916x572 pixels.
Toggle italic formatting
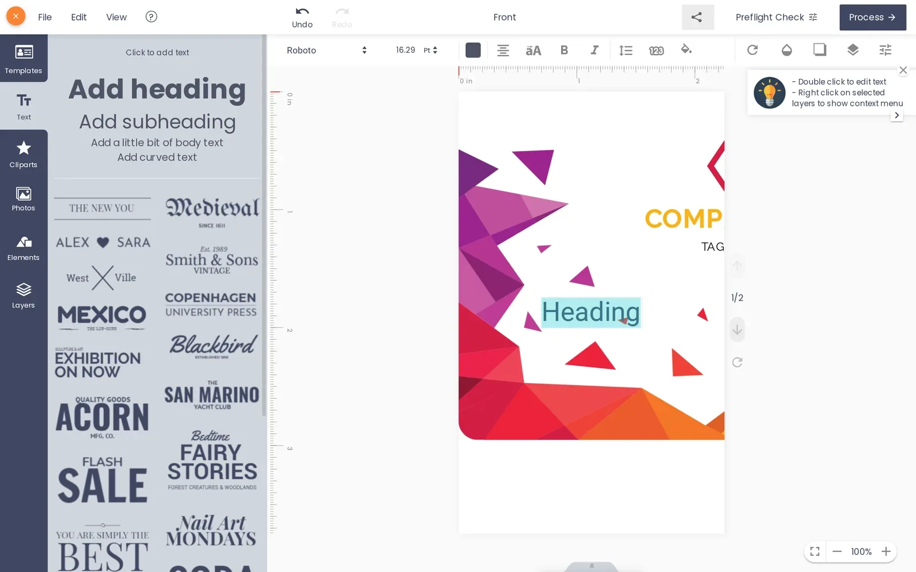(594, 50)
